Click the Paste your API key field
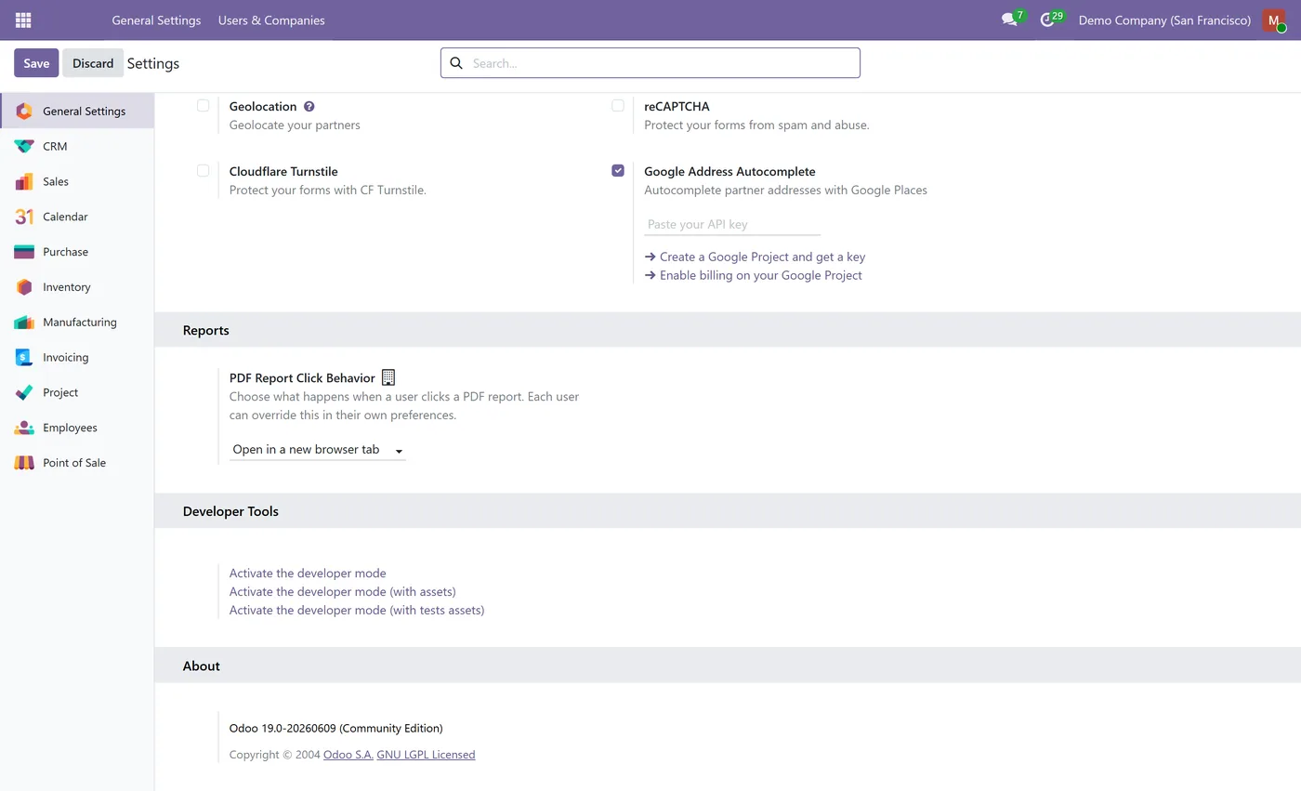Image resolution: width=1301 pixels, height=791 pixels. coord(732,224)
